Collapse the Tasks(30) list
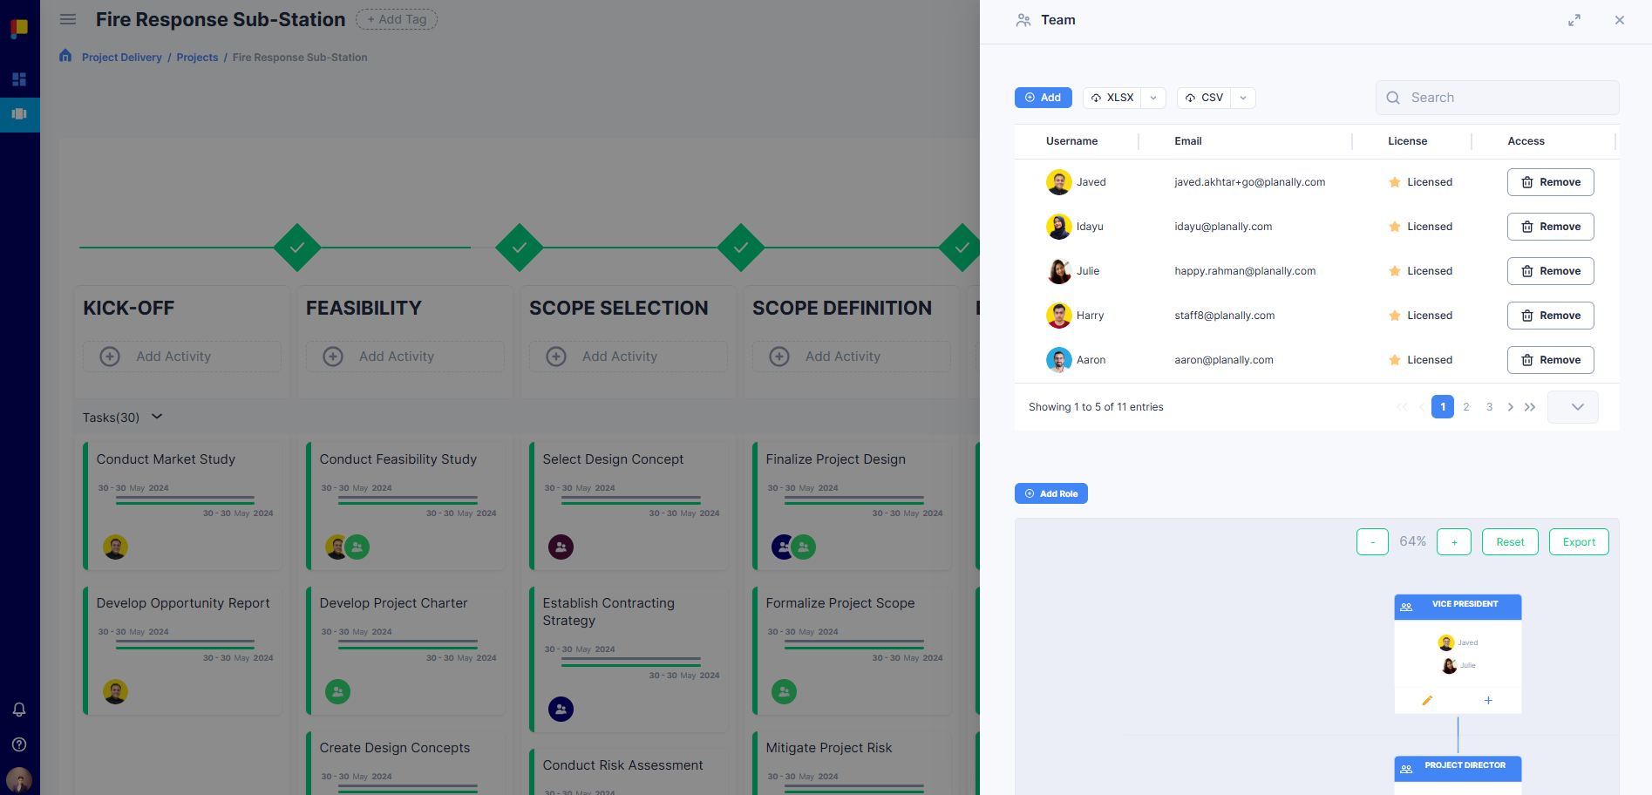Screen dimensions: 1652x795 click(x=156, y=417)
